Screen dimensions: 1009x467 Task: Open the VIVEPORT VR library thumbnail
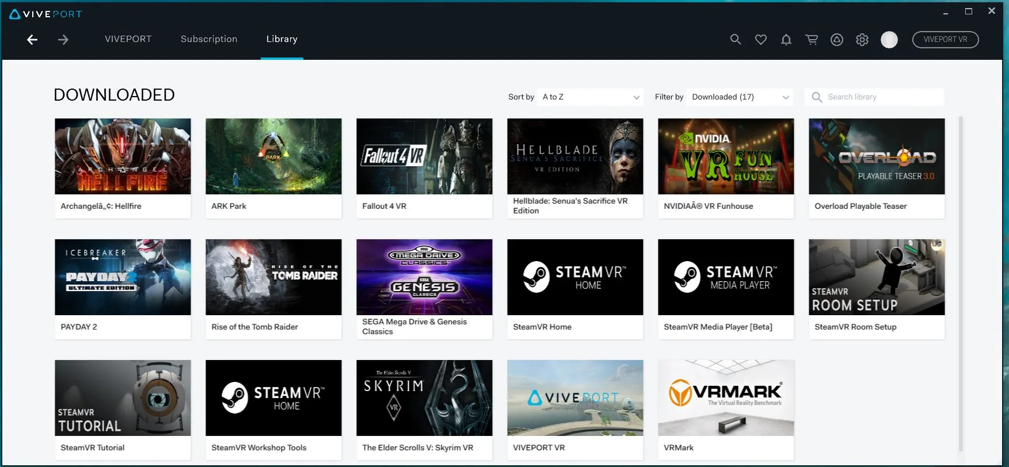pos(575,398)
